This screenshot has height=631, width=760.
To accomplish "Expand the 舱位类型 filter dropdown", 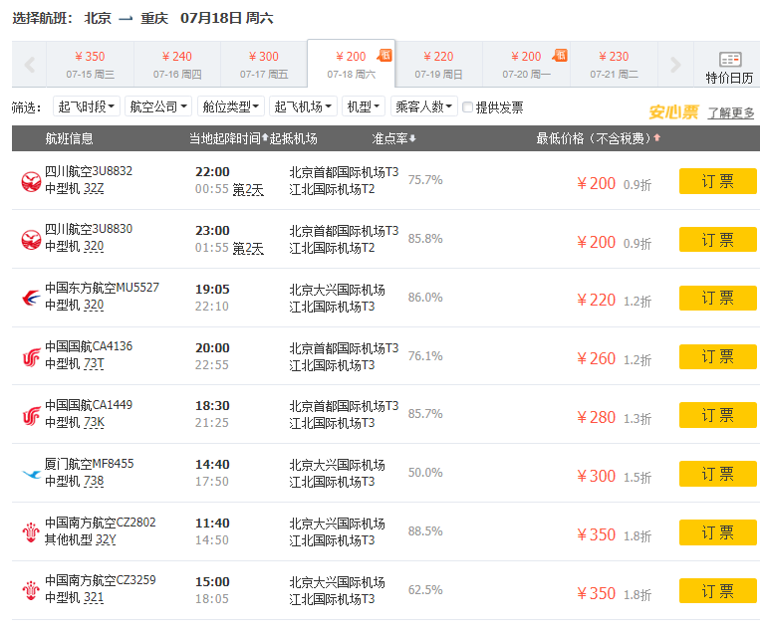I will pyautogui.click(x=230, y=107).
